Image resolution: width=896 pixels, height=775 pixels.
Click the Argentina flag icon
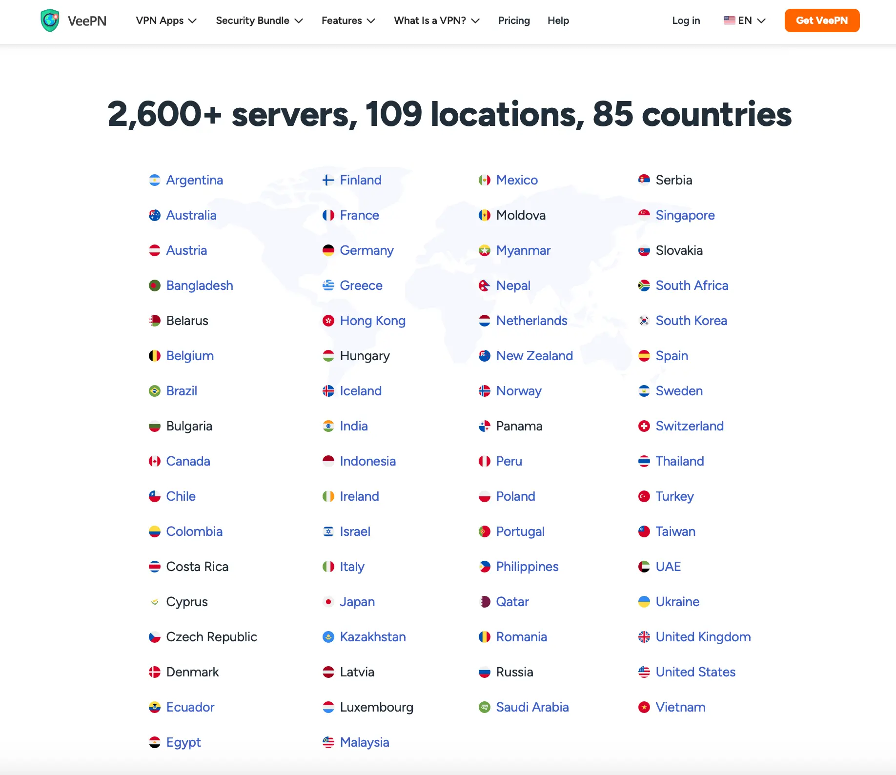tap(155, 180)
